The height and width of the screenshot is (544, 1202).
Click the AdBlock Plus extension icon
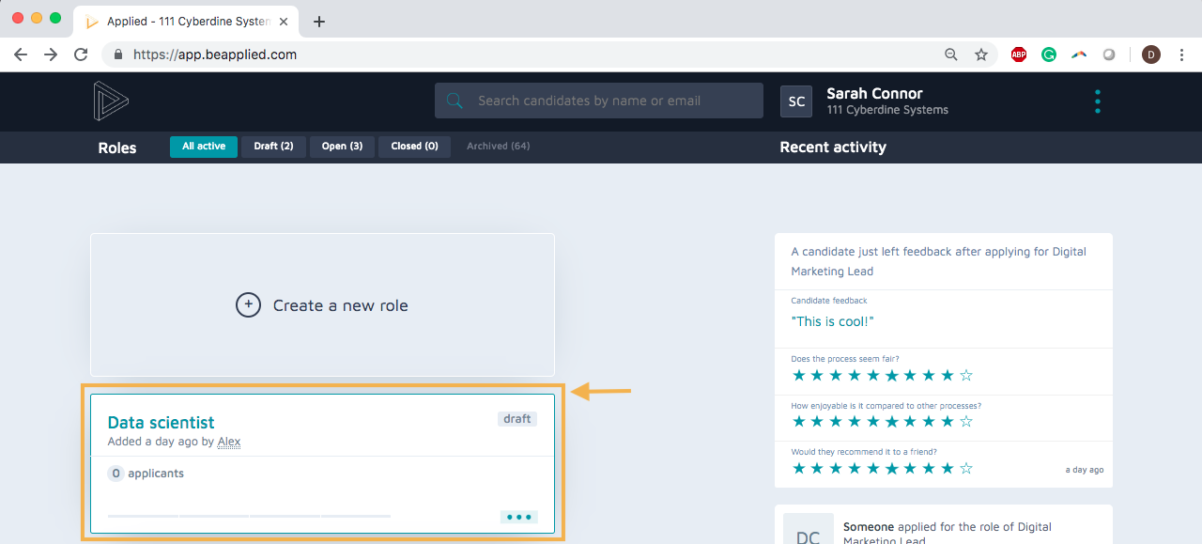1019,54
